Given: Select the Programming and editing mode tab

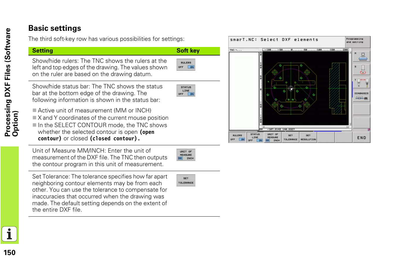Looking at the screenshot, I should pos(358,42).
